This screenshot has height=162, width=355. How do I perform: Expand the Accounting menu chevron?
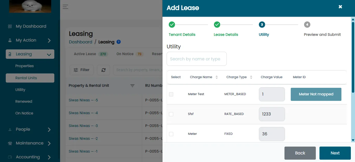click(x=49, y=157)
